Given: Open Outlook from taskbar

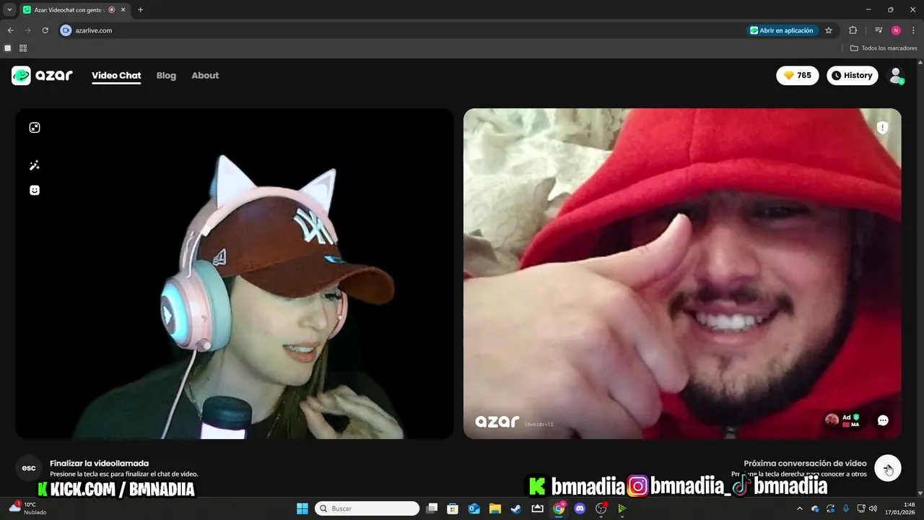Looking at the screenshot, I should pos(474,508).
